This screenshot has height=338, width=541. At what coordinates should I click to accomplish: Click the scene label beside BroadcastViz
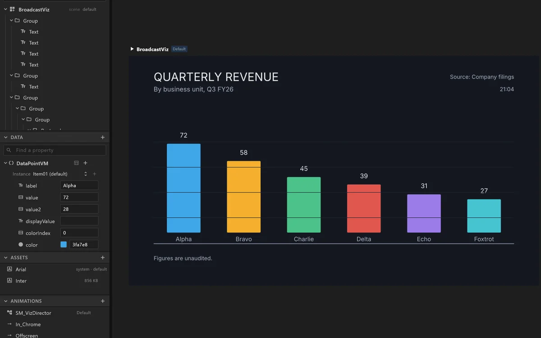pyautogui.click(x=74, y=9)
